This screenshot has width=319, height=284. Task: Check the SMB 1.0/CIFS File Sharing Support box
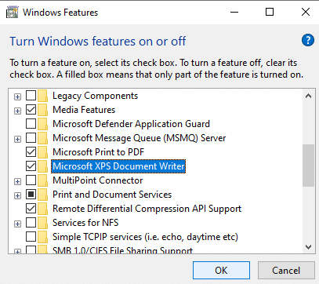tap(31, 249)
